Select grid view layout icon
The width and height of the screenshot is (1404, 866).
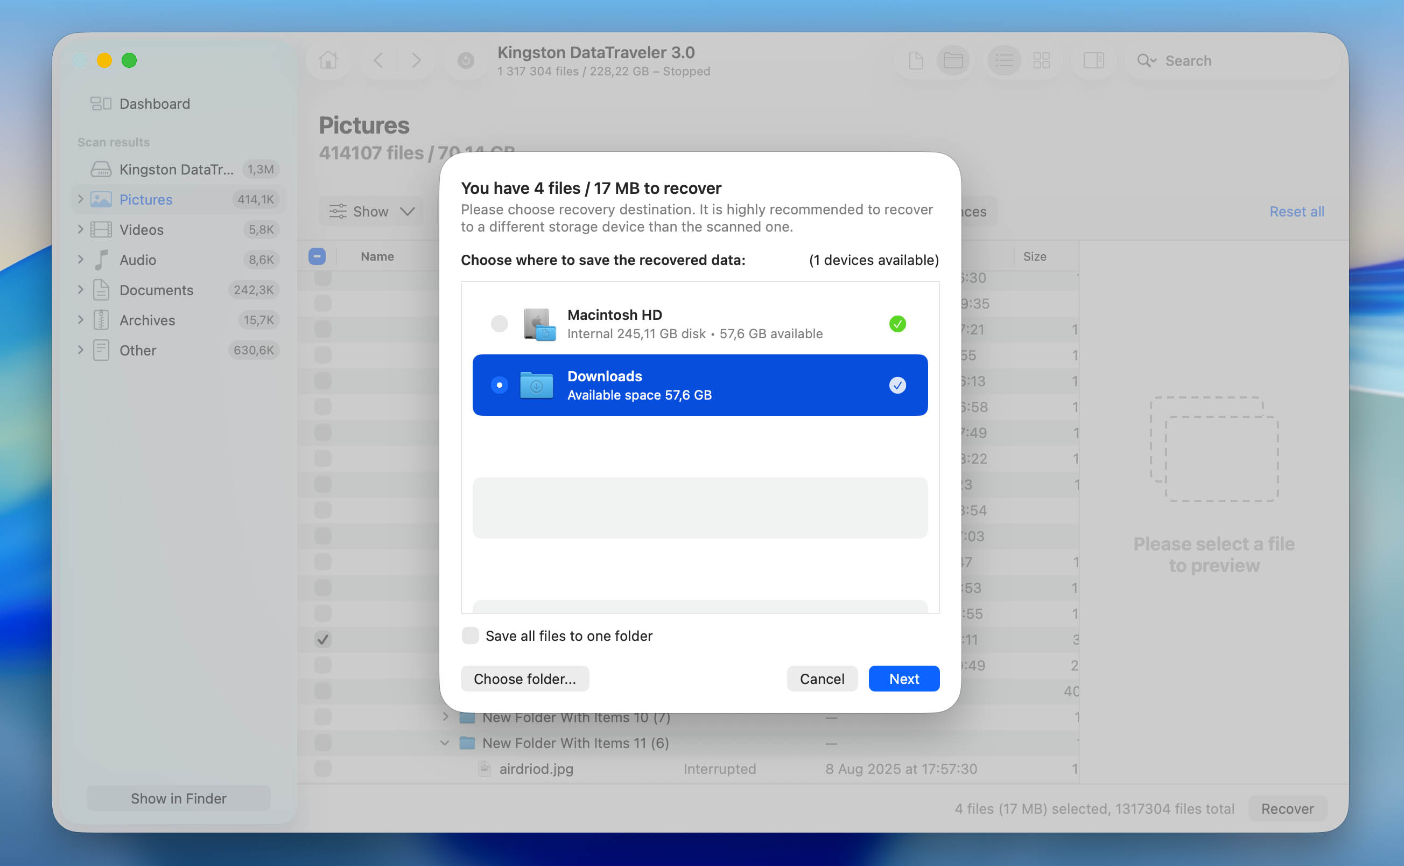pyautogui.click(x=1041, y=60)
